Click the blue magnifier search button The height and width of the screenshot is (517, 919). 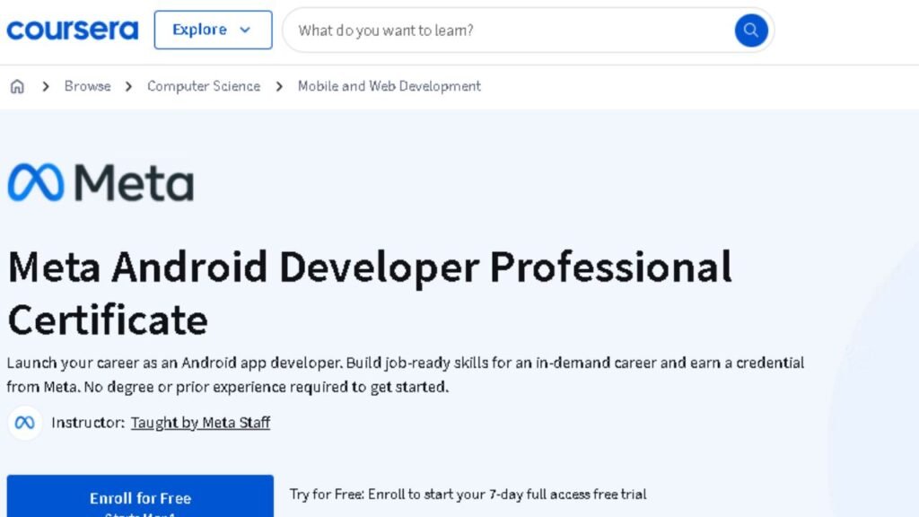pos(751,31)
